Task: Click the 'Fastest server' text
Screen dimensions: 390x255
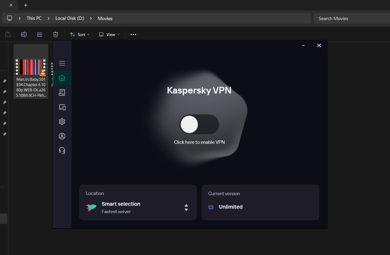Action: pyautogui.click(x=116, y=211)
